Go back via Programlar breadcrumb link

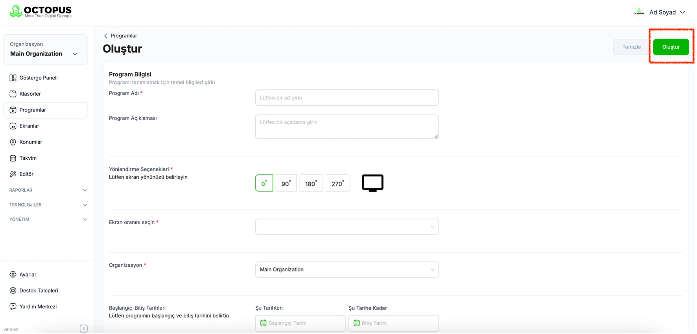click(x=124, y=36)
